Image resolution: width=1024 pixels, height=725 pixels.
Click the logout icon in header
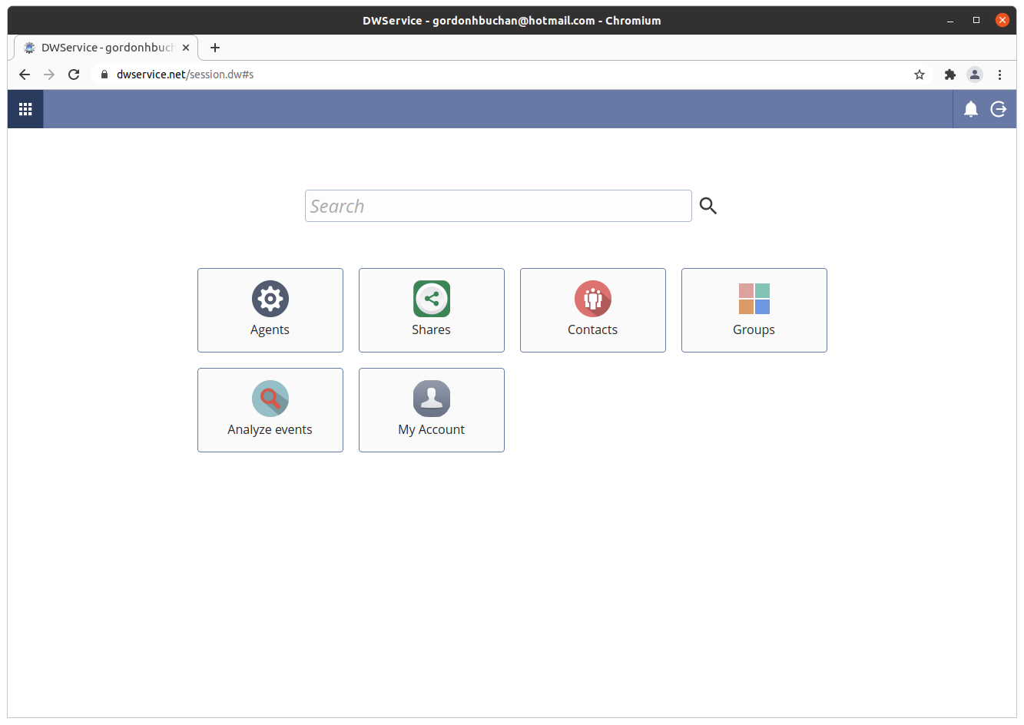999,109
